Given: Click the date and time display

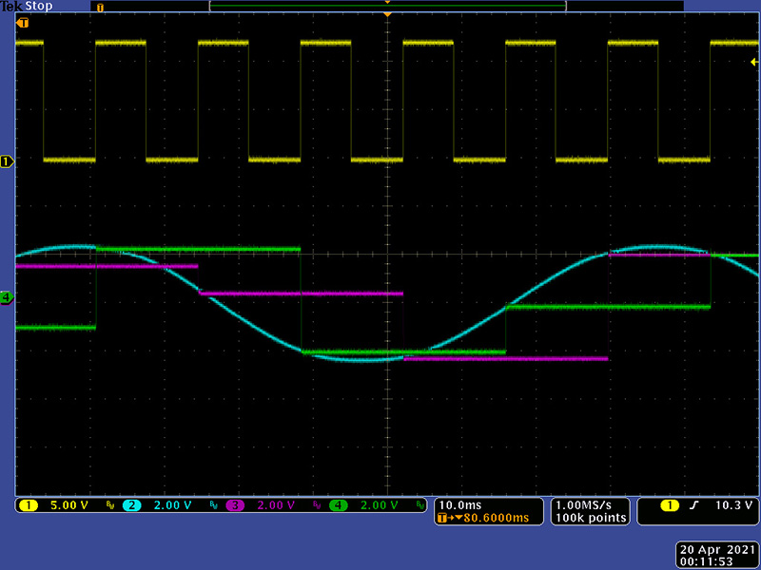Looking at the screenshot, I should click(715, 556).
